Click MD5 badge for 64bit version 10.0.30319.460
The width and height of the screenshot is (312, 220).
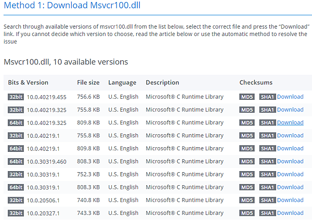pos(247,161)
